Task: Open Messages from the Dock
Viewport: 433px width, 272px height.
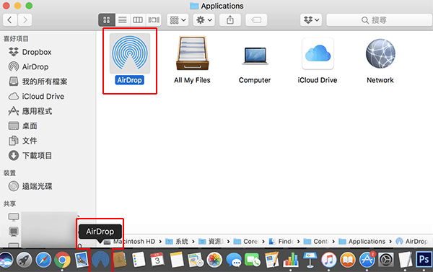Action: [234, 260]
